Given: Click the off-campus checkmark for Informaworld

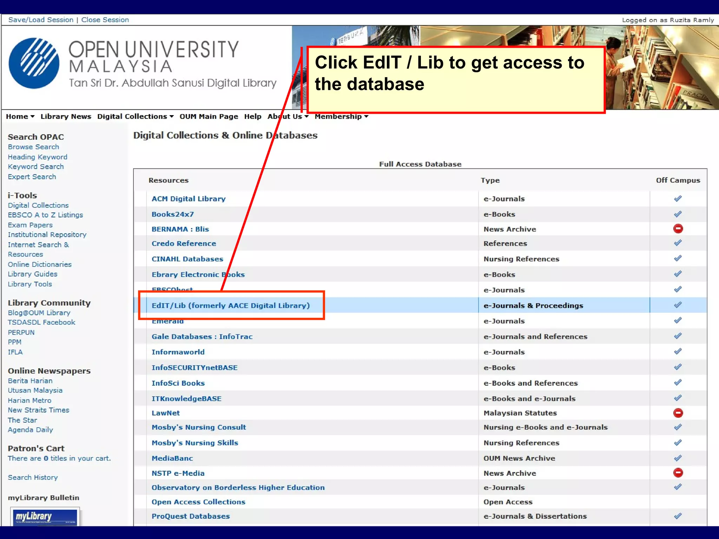Looking at the screenshot, I should [x=678, y=351].
